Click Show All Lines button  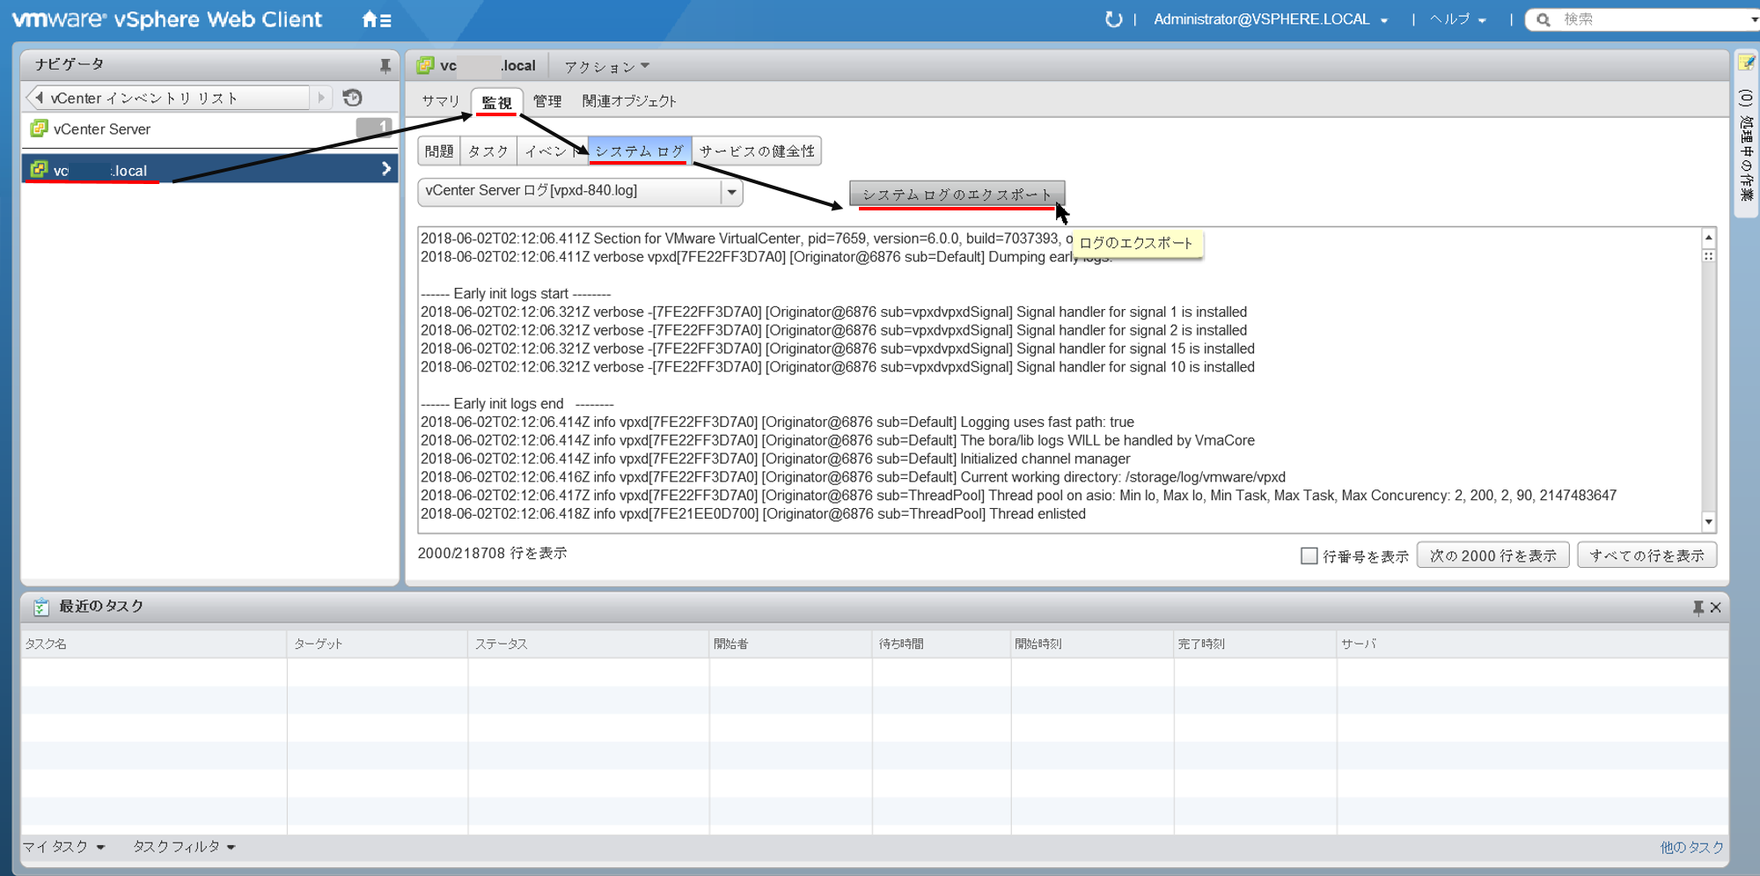pos(1646,556)
